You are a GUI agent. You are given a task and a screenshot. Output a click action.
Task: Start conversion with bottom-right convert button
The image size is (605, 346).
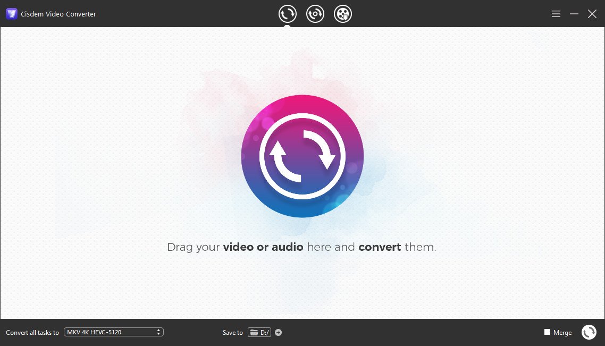pyautogui.click(x=589, y=332)
